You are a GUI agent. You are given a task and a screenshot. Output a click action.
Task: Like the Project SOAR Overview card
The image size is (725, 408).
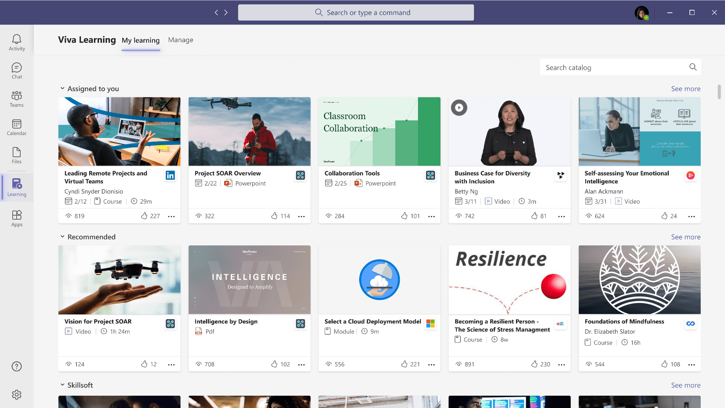point(274,216)
